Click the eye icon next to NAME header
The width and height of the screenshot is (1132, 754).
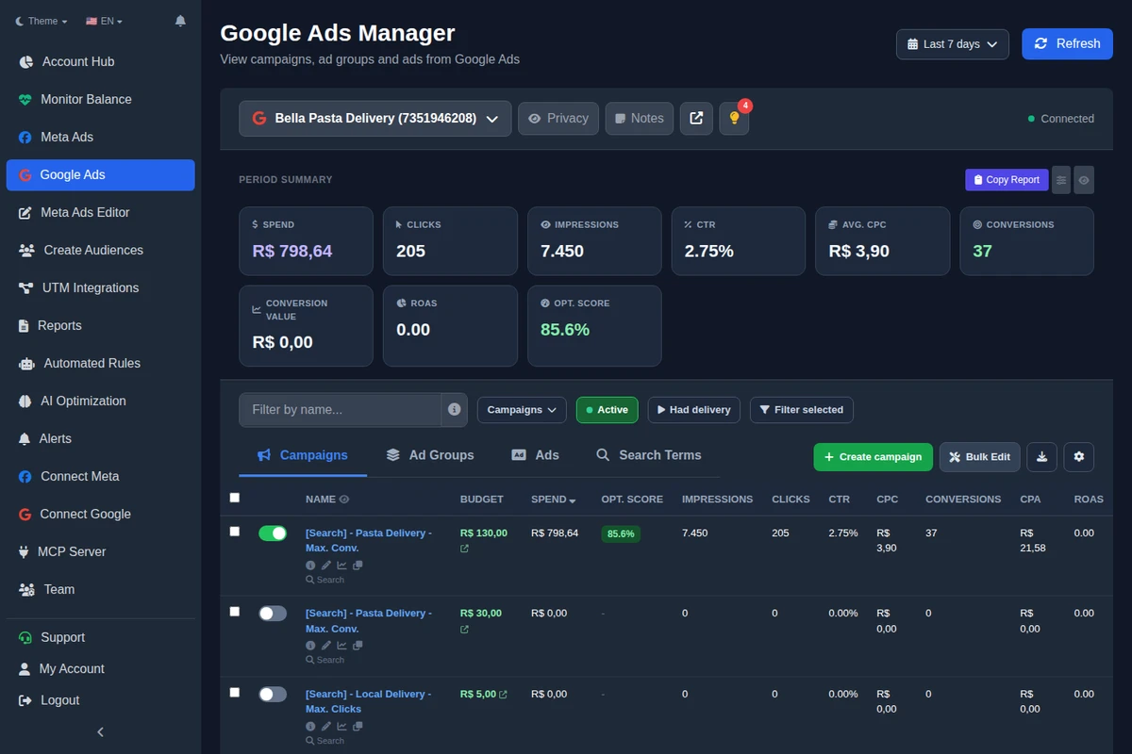pos(344,500)
